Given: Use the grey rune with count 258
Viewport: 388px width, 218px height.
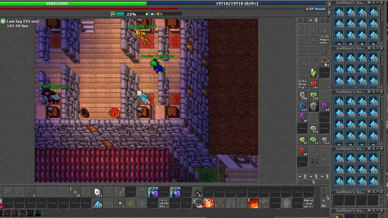Looking at the screenshot, I should click(303, 95).
